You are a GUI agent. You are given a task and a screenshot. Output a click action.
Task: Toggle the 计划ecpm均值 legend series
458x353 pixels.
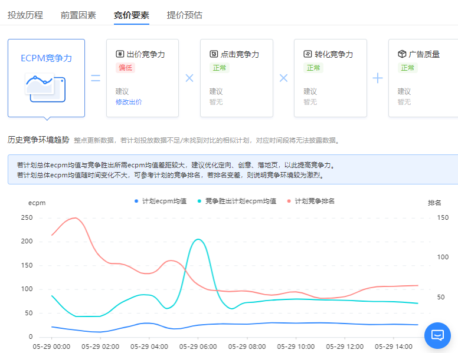click(x=161, y=201)
